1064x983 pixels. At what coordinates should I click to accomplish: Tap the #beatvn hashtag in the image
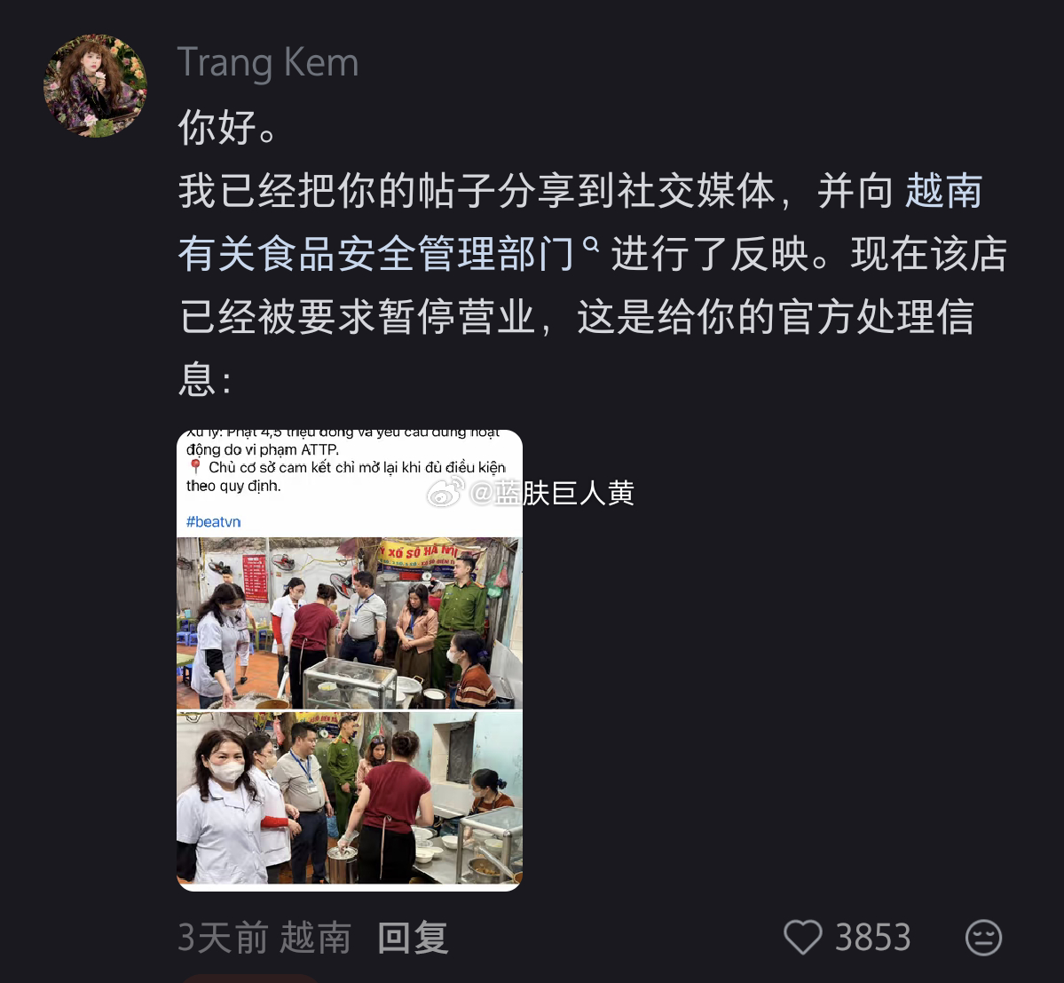point(213,521)
